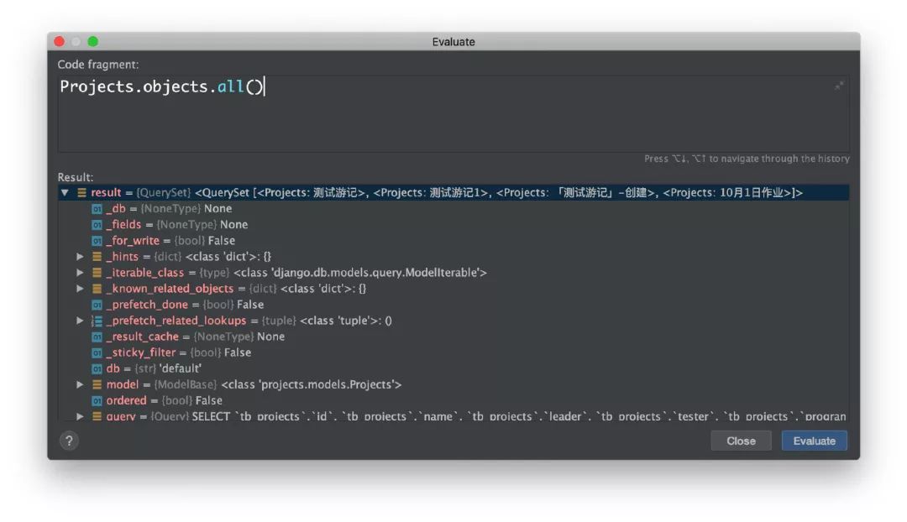Viewport: 907px width, 522px height.
Task: Select the '_for_write' False row
Action: tap(170, 241)
